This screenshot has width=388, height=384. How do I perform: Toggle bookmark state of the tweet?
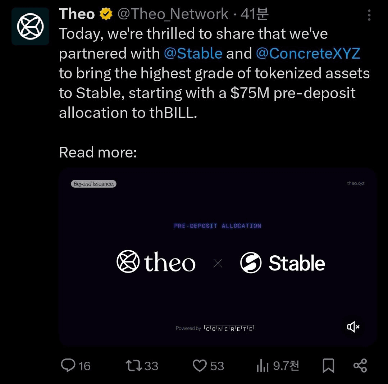click(328, 366)
